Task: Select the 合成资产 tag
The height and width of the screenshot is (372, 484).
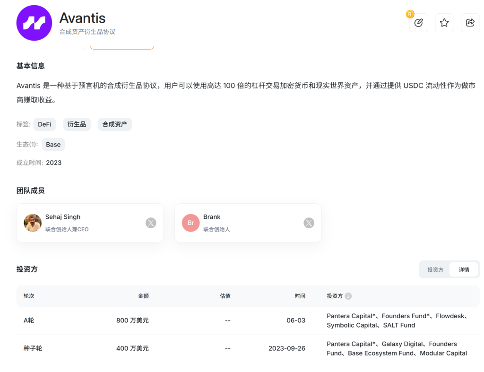Action: coord(115,124)
